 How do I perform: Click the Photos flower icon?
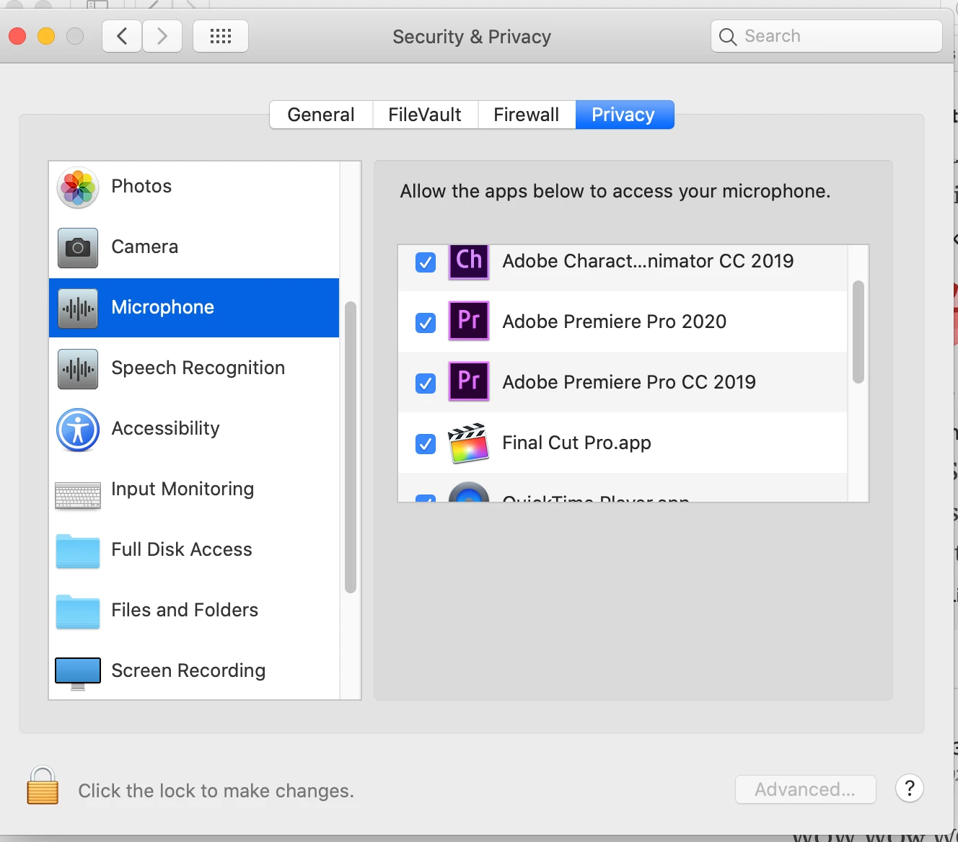(x=78, y=187)
